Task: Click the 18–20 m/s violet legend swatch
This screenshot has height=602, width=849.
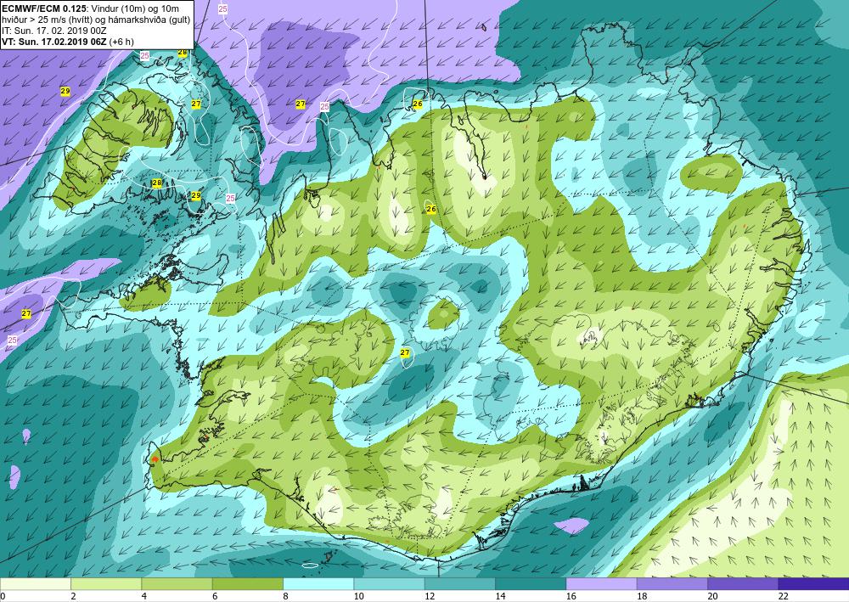Action: coord(672,584)
